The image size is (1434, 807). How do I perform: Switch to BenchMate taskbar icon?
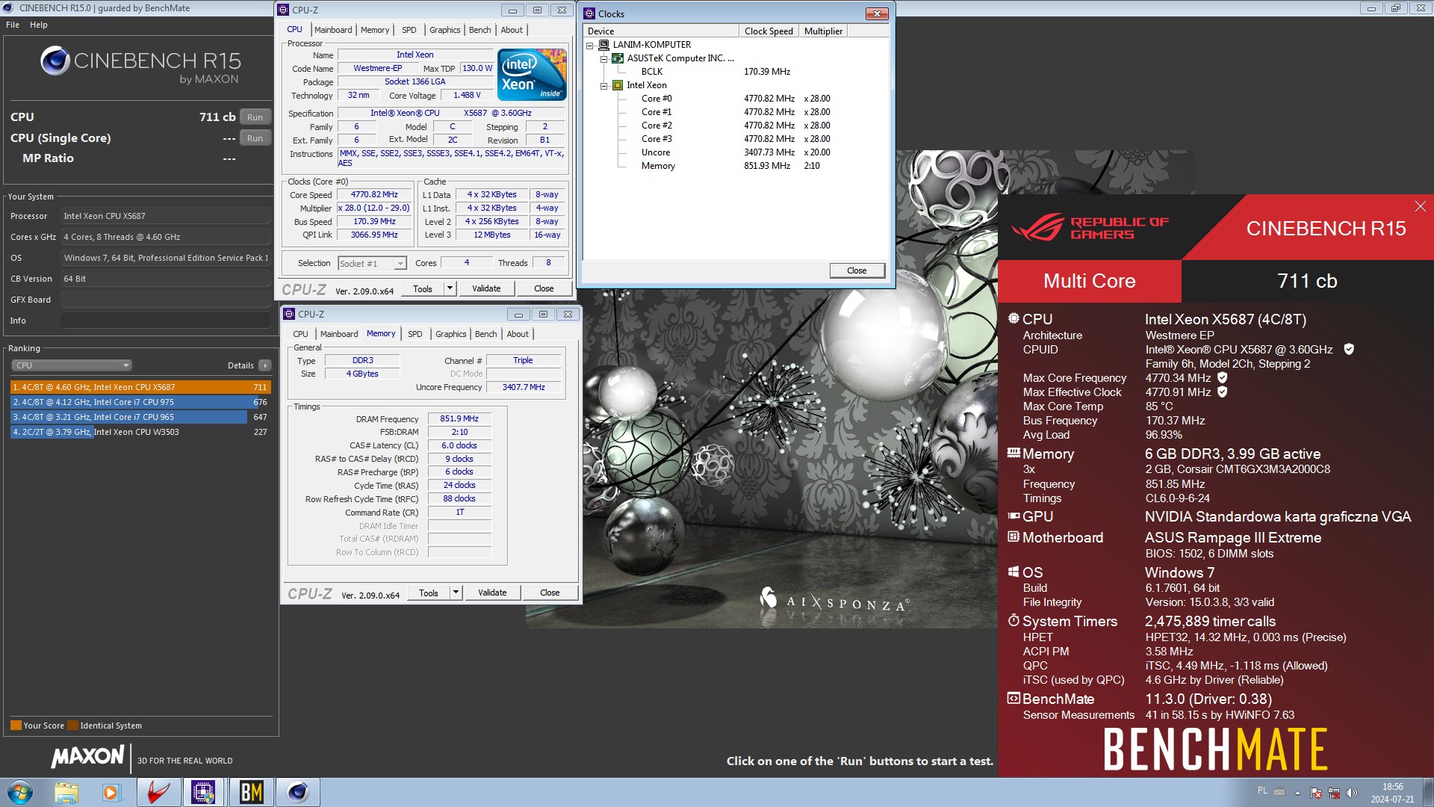pyautogui.click(x=251, y=792)
